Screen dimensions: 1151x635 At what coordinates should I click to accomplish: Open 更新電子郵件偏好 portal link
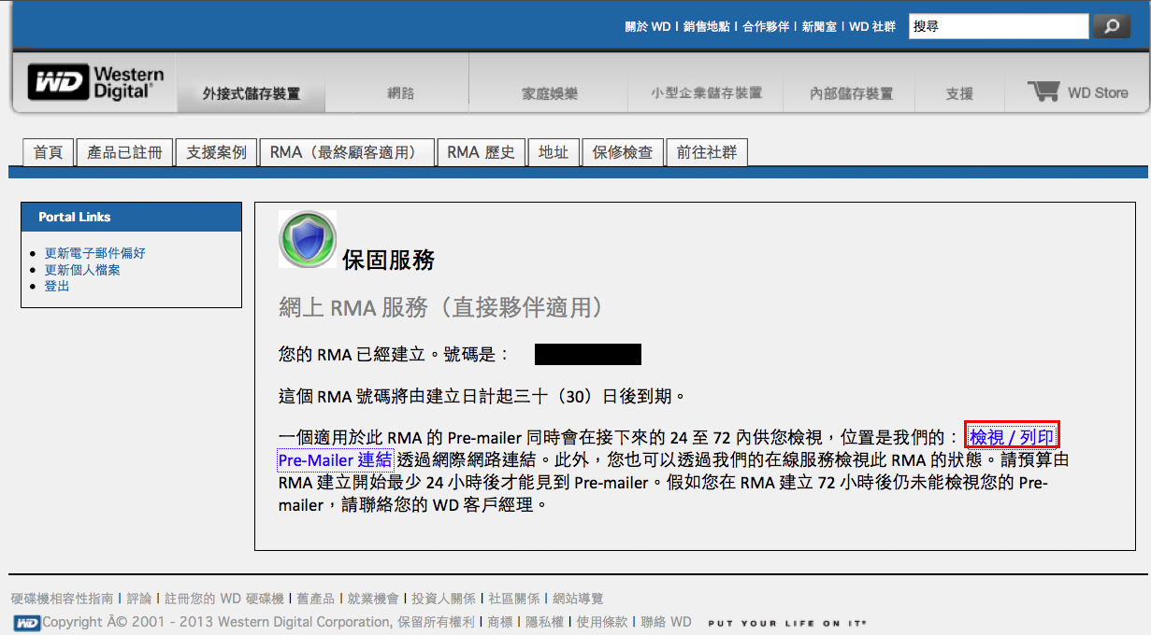(95, 253)
